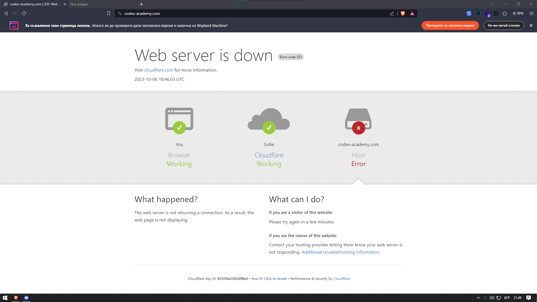Click the green circle tray icon

point(485,298)
